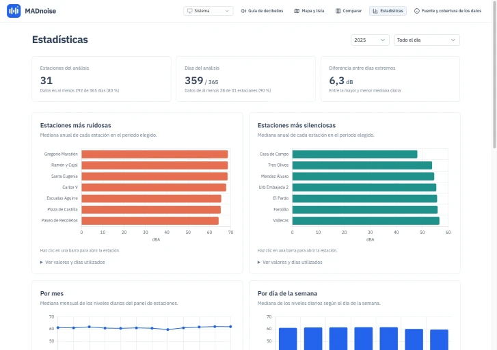Click the Casa de Campo bar
The image size is (497, 350).
(355, 154)
